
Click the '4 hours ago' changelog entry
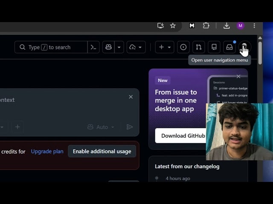coord(178,178)
